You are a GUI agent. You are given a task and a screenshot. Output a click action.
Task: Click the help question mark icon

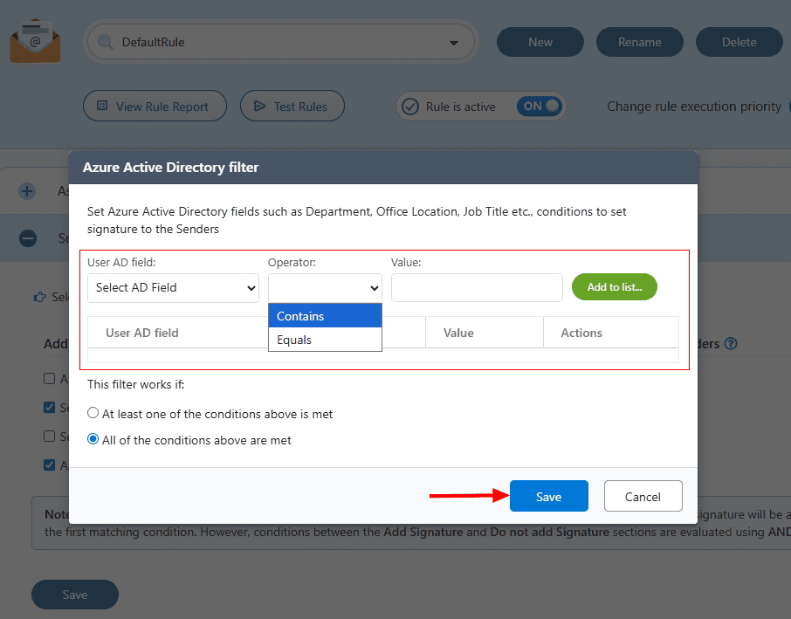(x=731, y=344)
